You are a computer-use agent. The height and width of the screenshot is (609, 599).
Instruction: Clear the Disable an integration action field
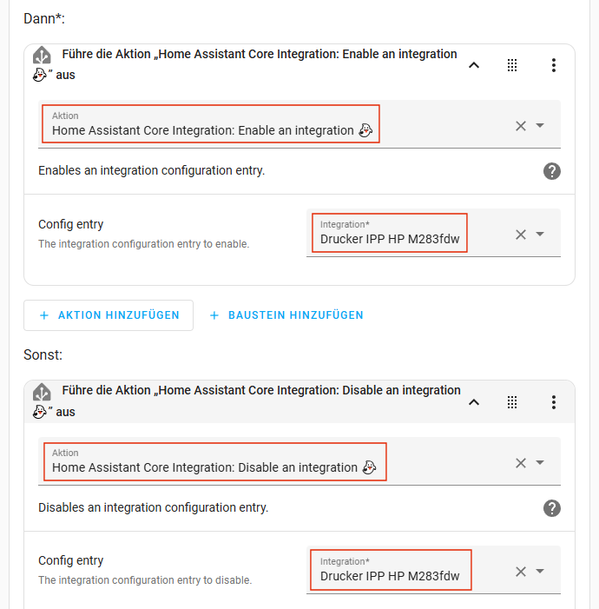[x=521, y=462]
